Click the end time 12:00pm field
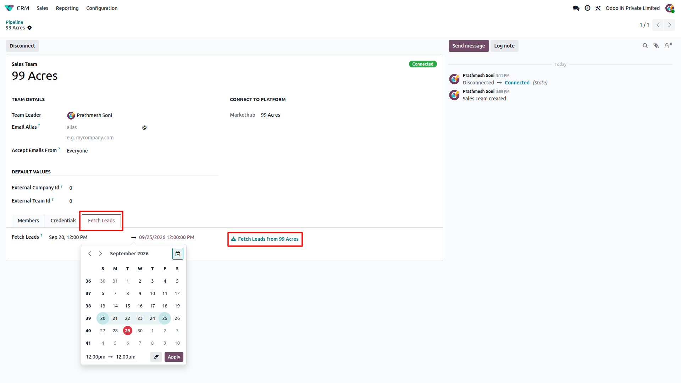The image size is (681, 383). 126,357
